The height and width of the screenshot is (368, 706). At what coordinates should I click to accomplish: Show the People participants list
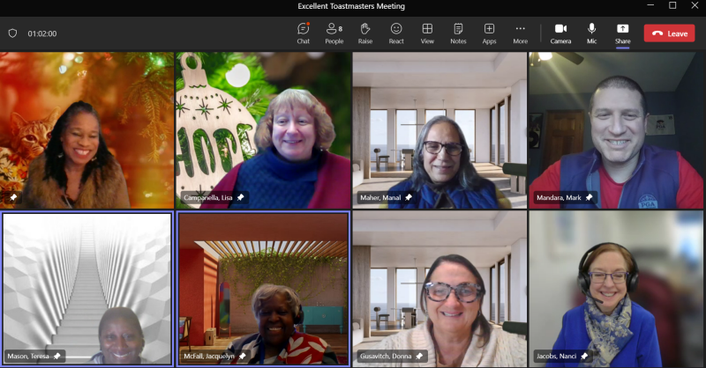(x=334, y=33)
